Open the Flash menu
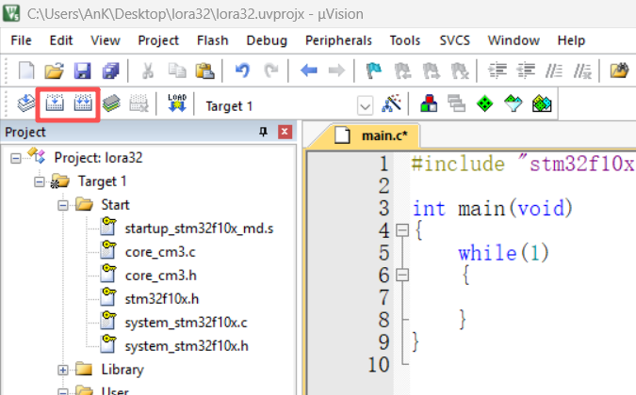636x395 pixels. pos(213,40)
